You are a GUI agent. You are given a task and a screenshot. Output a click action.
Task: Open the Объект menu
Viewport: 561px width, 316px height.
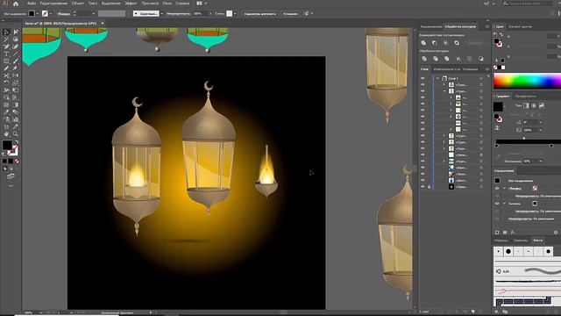[x=78, y=4]
